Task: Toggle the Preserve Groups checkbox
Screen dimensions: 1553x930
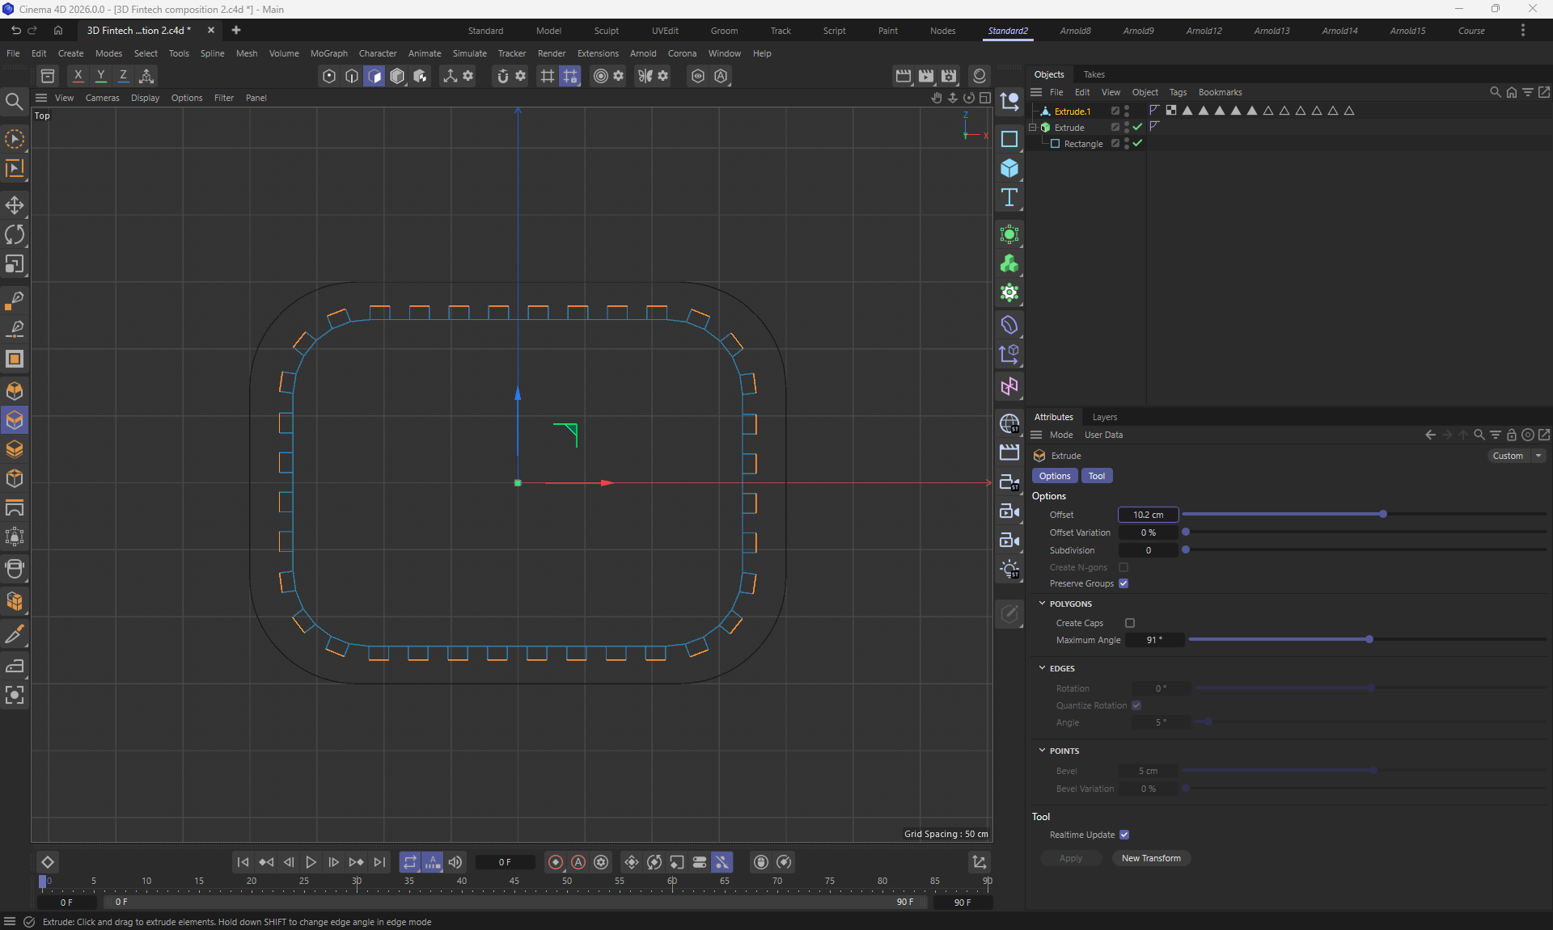Action: (x=1123, y=583)
